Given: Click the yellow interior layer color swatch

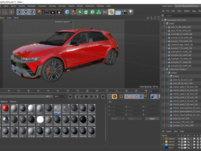Looking at the screenshot, I should coord(166,142).
